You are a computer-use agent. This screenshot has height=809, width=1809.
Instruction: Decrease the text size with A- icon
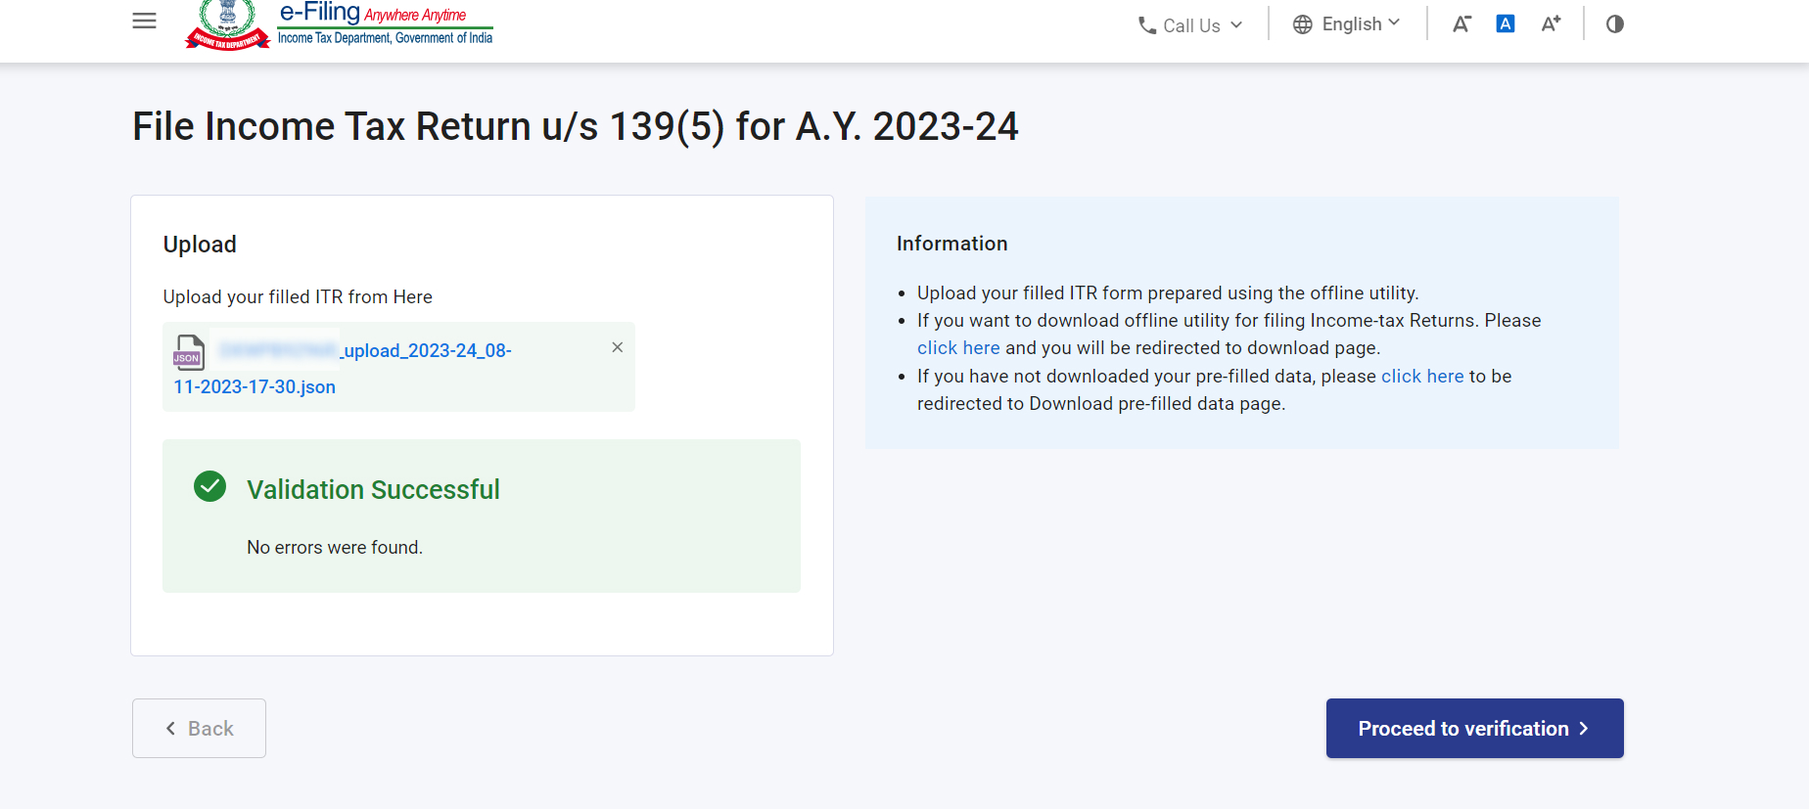[x=1461, y=24]
